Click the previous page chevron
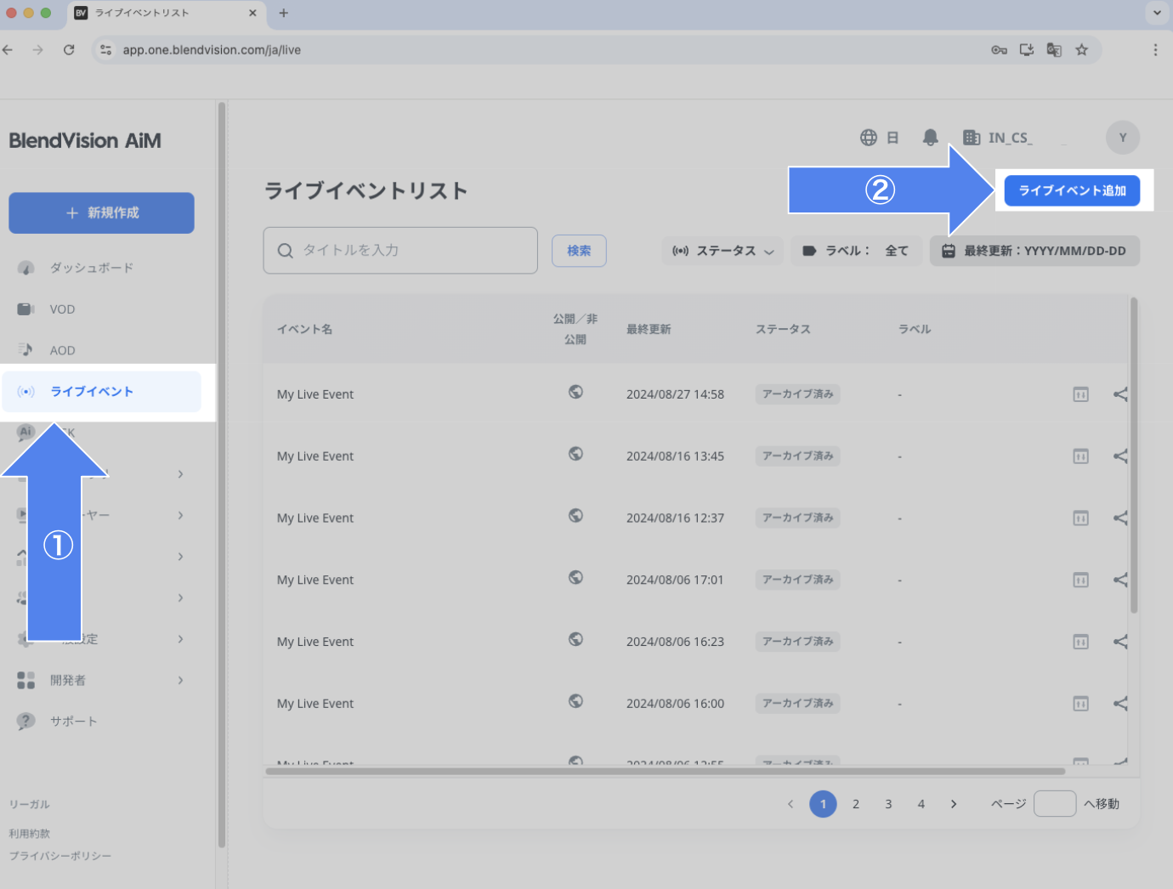This screenshot has height=889, width=1173. click(790, 804)
